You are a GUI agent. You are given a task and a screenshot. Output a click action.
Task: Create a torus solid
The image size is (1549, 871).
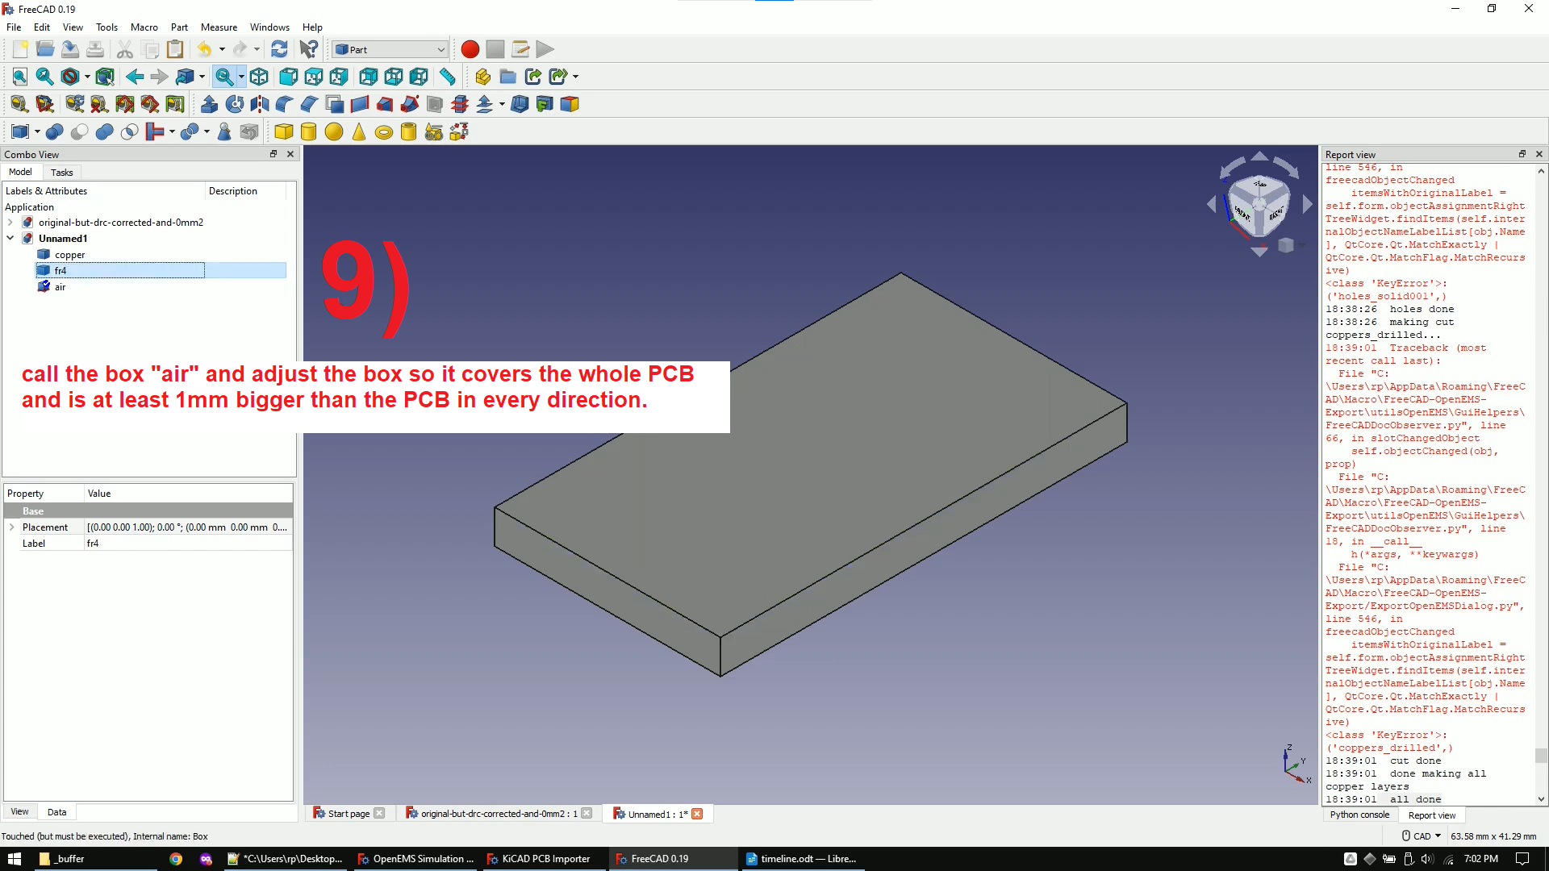(x=384, y=131)
